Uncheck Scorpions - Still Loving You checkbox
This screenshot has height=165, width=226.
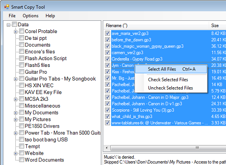pyautogui.click(x=108, y=110)
